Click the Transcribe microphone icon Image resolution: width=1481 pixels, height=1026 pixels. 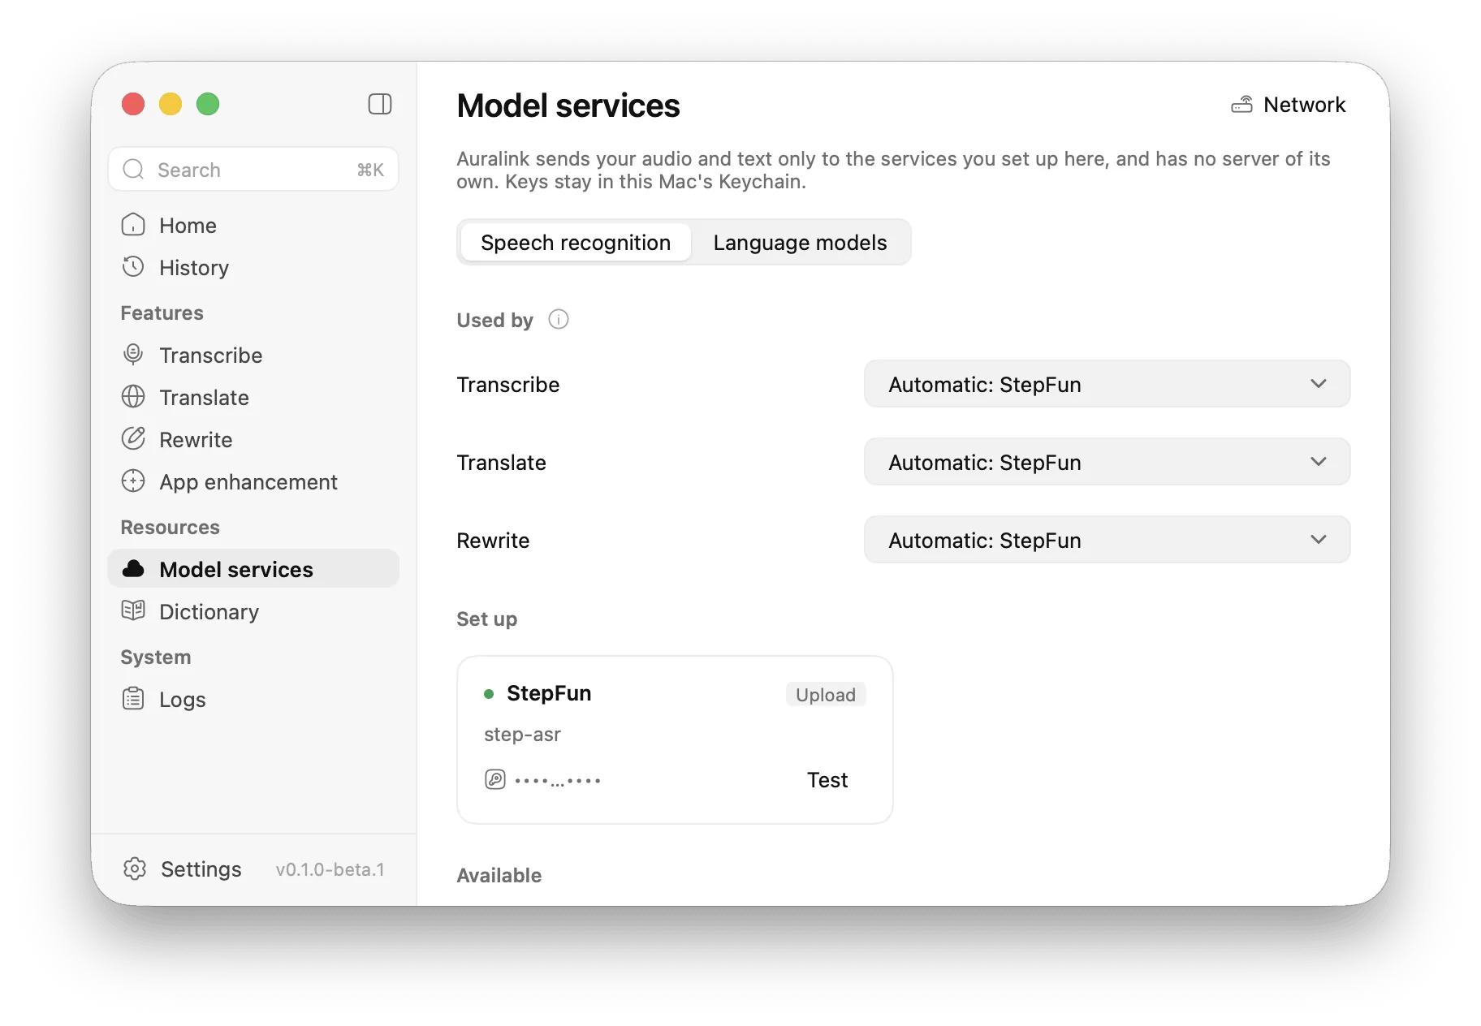(133, 355)
